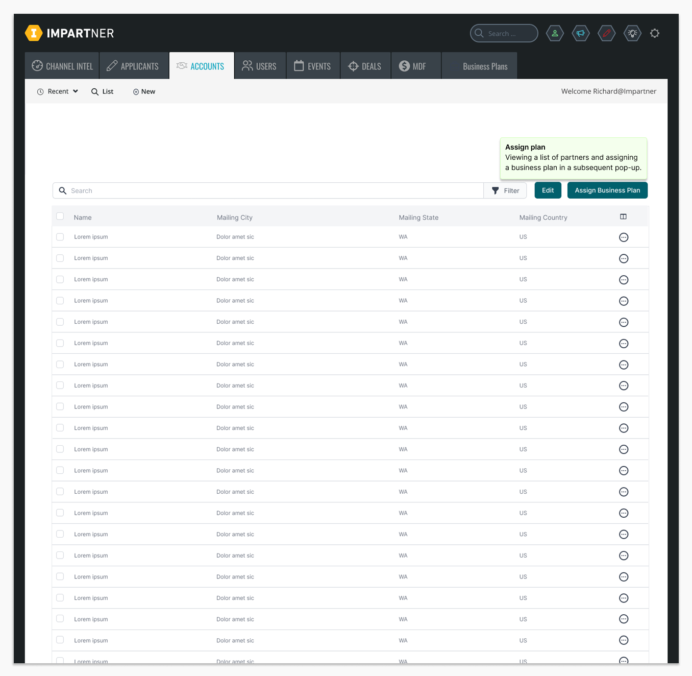This screenshot has width=692, height=676.
Task: Expand the Recent dropdown
Action: click(x=58, y=92)
